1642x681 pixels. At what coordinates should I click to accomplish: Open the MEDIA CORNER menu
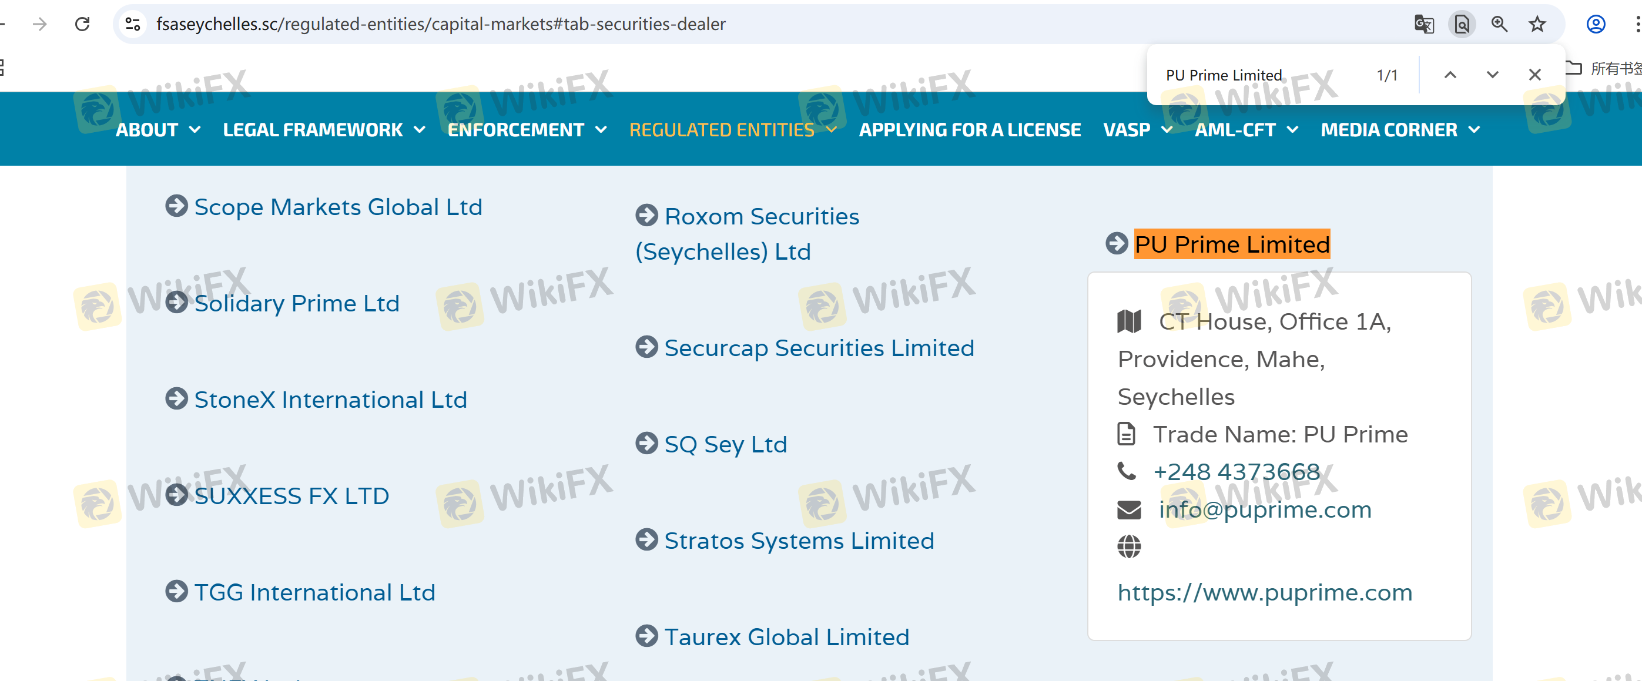click(1389, 130)
